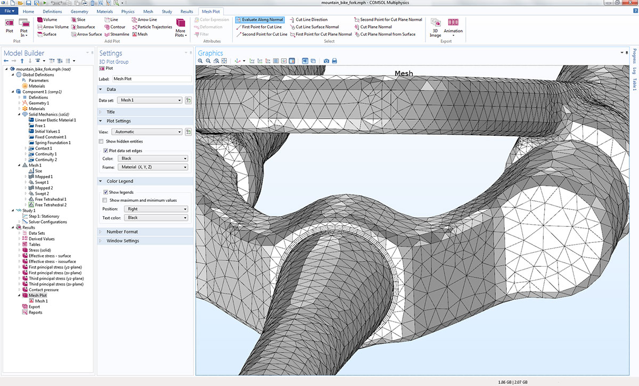The width and height of the screenshot is (639, 386).
Task: Enable the Show hidden entities checkbox
Action: click(x=102, y=142)
